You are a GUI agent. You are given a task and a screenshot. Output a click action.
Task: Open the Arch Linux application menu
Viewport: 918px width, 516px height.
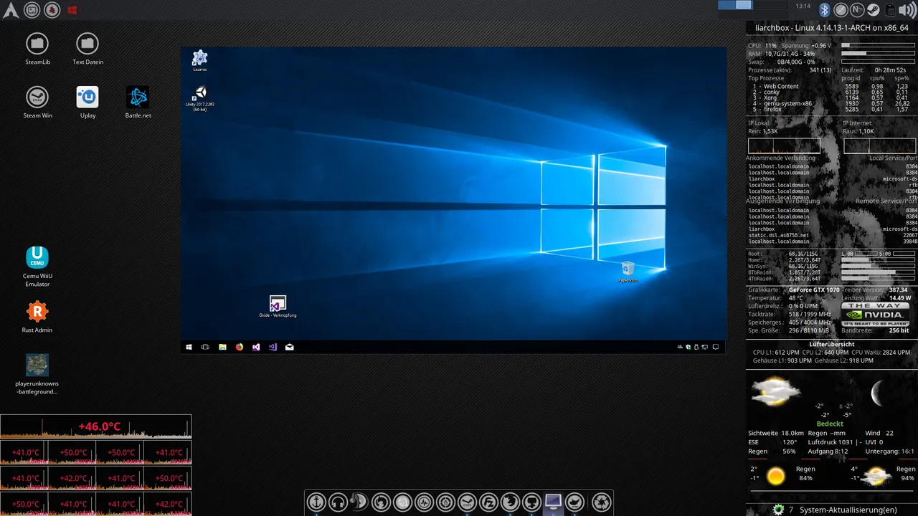coord(11,10)
